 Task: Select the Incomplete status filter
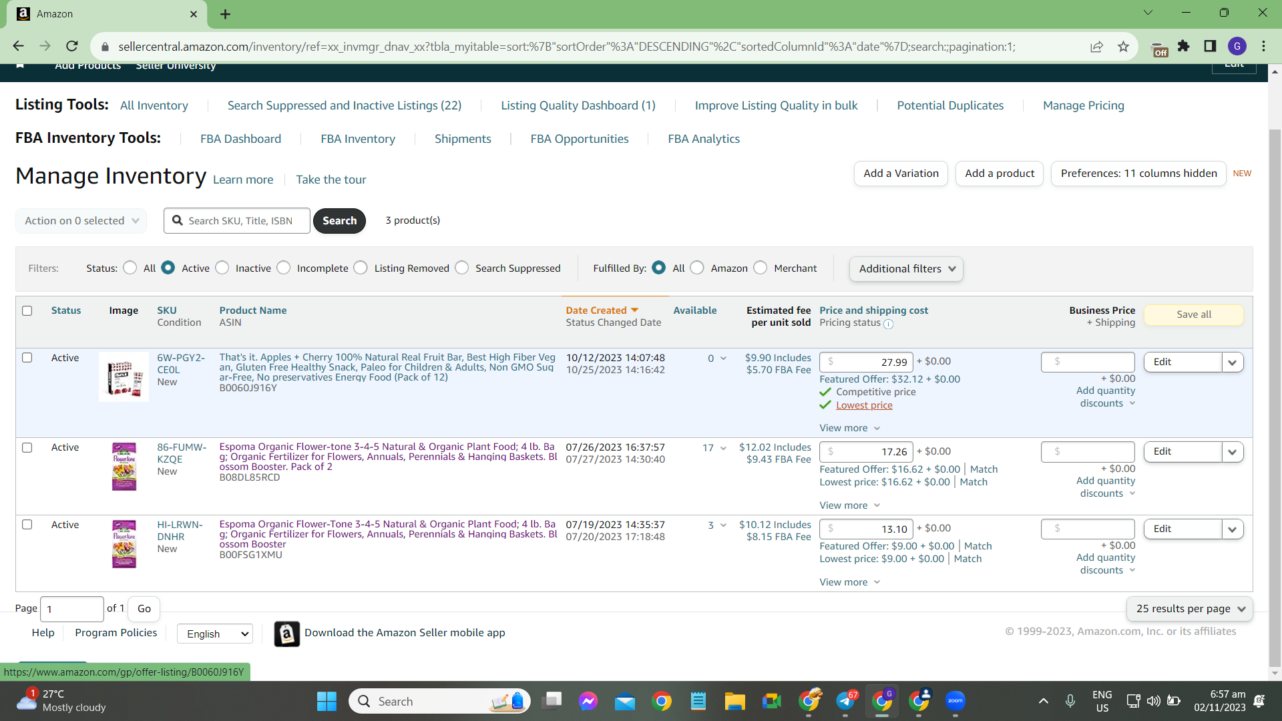click(x=284, y=268)
